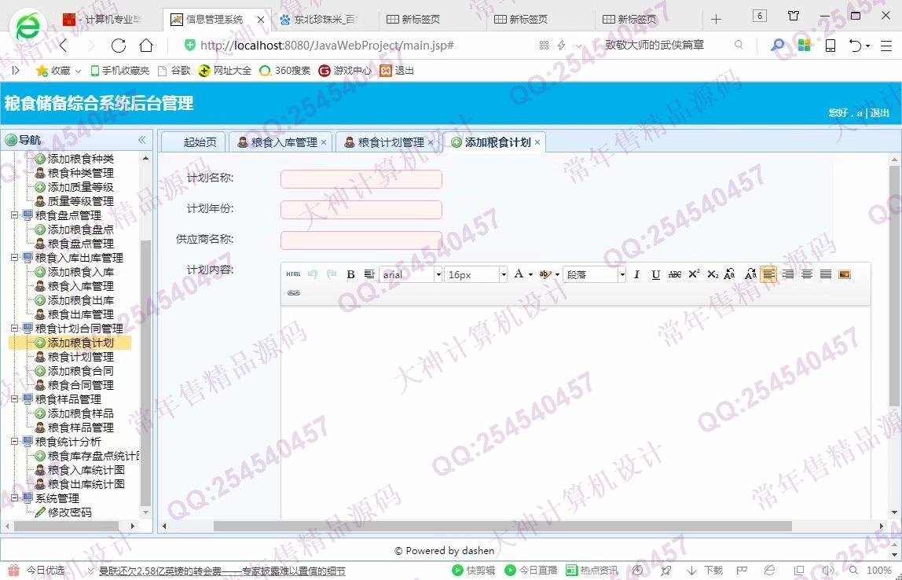Open a new browser tab

point(716,20)
